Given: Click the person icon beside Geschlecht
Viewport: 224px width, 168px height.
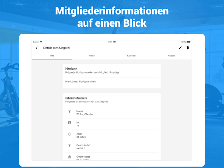Looking at the screenshot, I should pyautogui.click(x=70, y=146).
